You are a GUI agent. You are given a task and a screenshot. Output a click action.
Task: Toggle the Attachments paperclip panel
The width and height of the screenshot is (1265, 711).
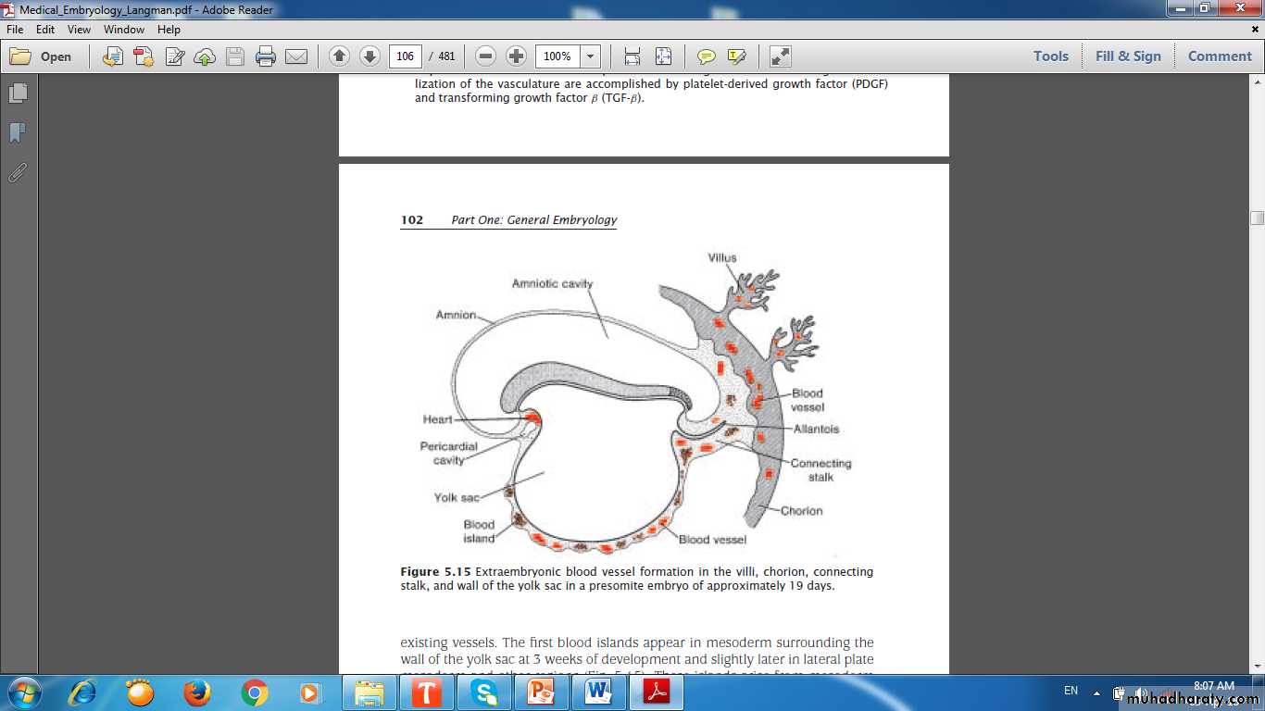coord(18,173)
